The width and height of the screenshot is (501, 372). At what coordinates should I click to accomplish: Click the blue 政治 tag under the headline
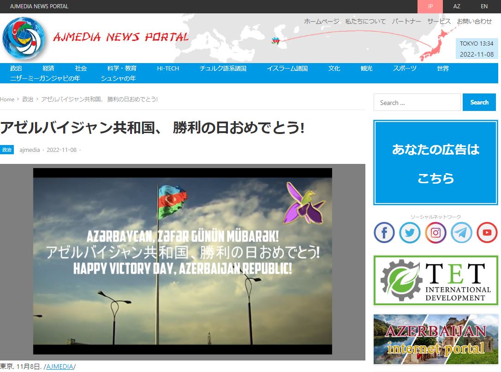(7, 150)
